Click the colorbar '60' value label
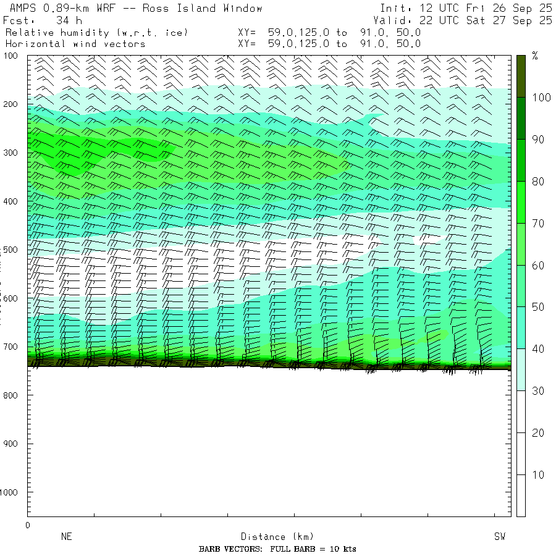 pyautogui.click(x=538, y=265)
